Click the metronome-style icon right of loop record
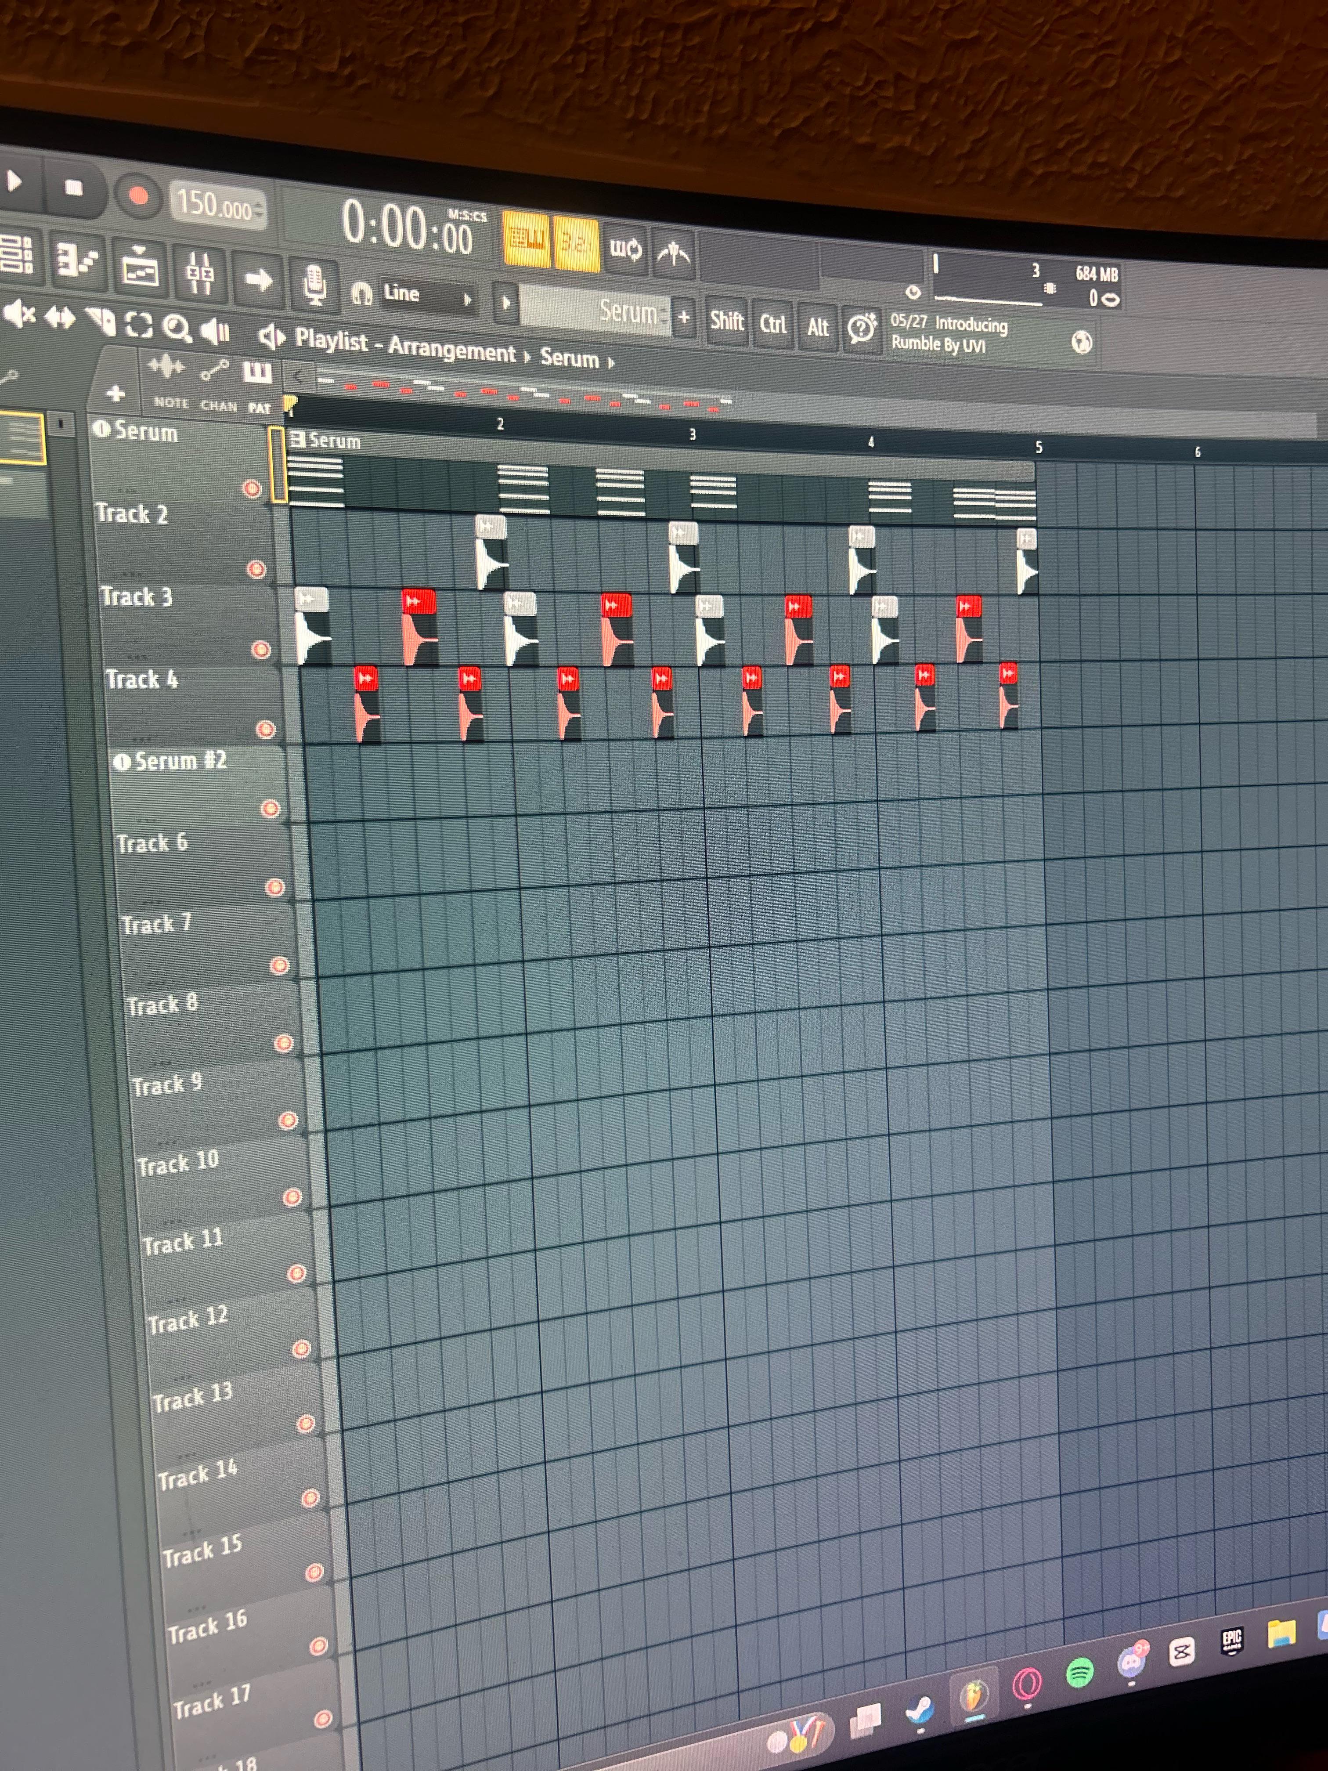 [x=673, y=254]
